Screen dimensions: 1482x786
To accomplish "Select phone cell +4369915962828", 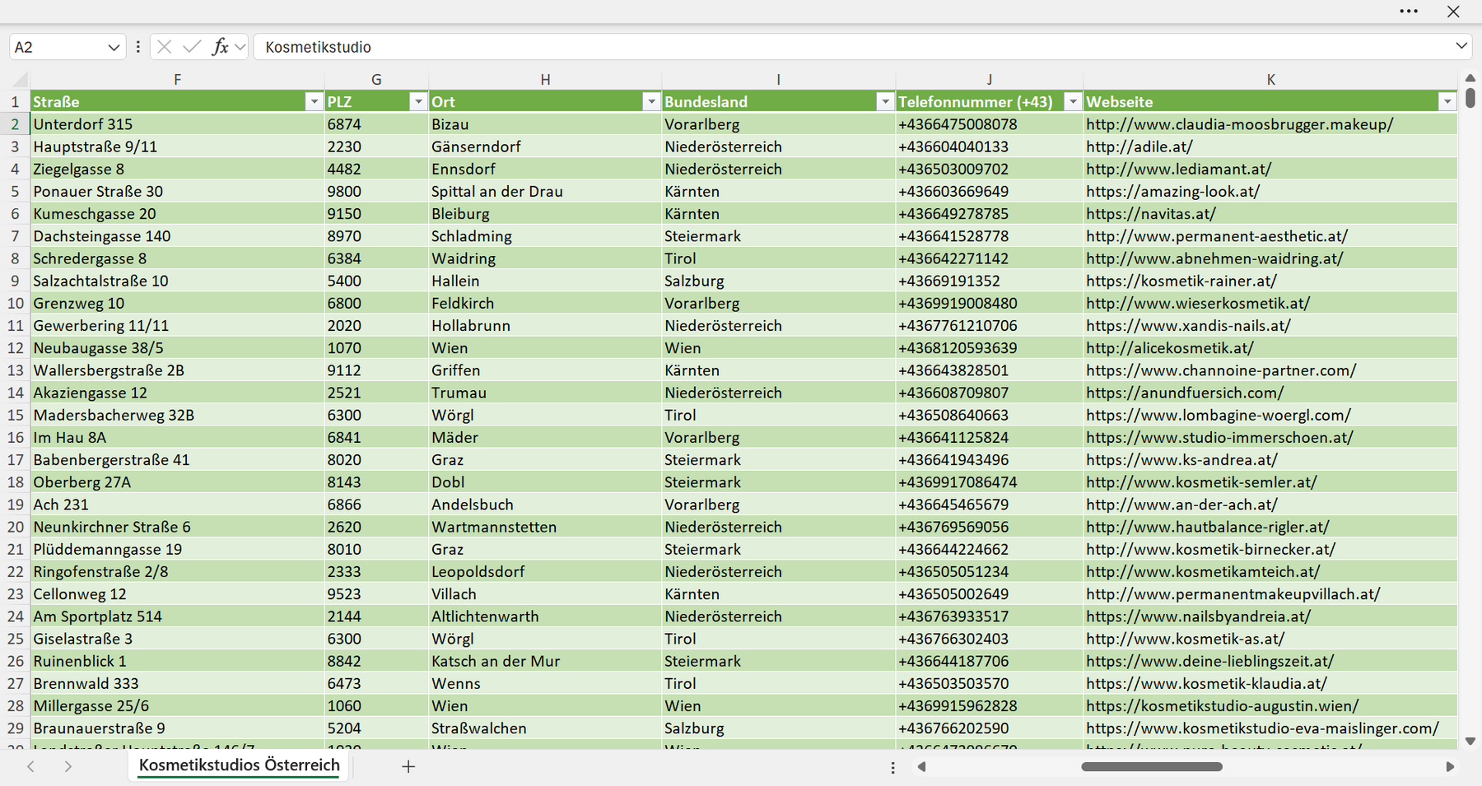I will coord(989,706).
